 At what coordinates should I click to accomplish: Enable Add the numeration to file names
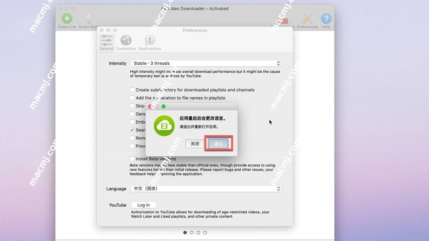pyautogui.click(x=132, y=98)
